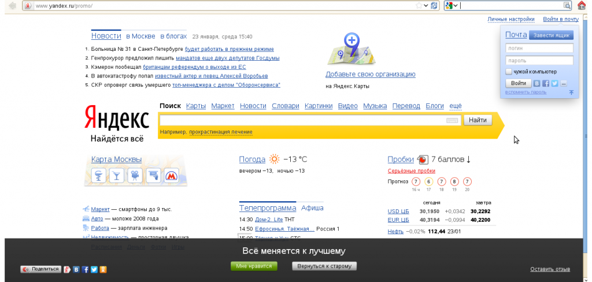The height and width of the screenshot is (282, 592).
Task: Click the Мне нравится green button
Action: [254, 266]
